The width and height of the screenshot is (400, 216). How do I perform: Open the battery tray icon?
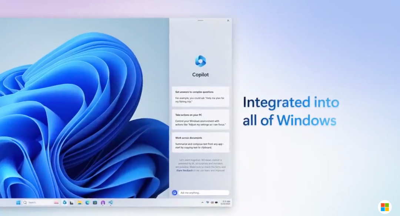tap(216, 202)
